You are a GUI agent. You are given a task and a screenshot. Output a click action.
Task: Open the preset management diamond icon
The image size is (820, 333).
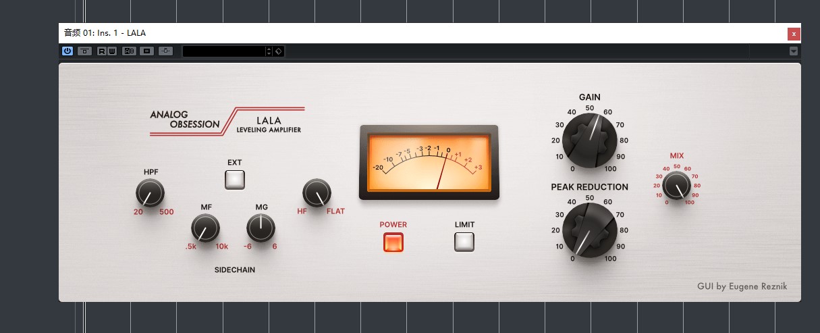(279, 51)
